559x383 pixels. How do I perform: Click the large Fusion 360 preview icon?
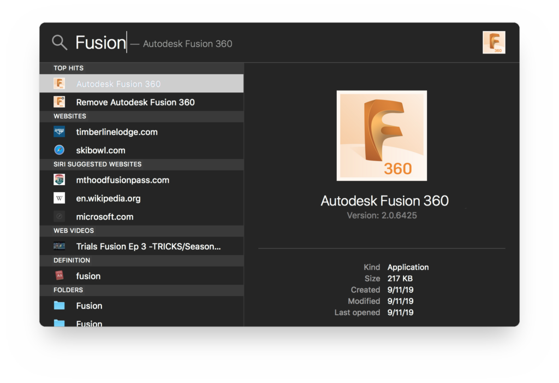coord(382,135)
